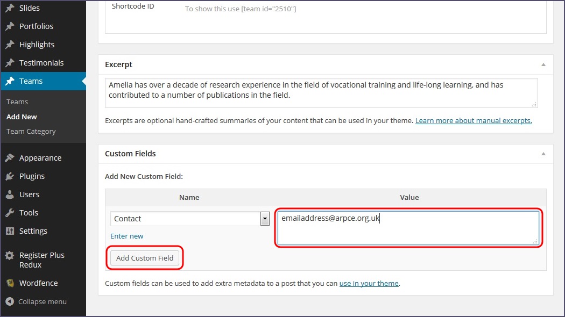The image size is (565, 317).
Task: Click the Wordfence shield icon
Action: 10,283
